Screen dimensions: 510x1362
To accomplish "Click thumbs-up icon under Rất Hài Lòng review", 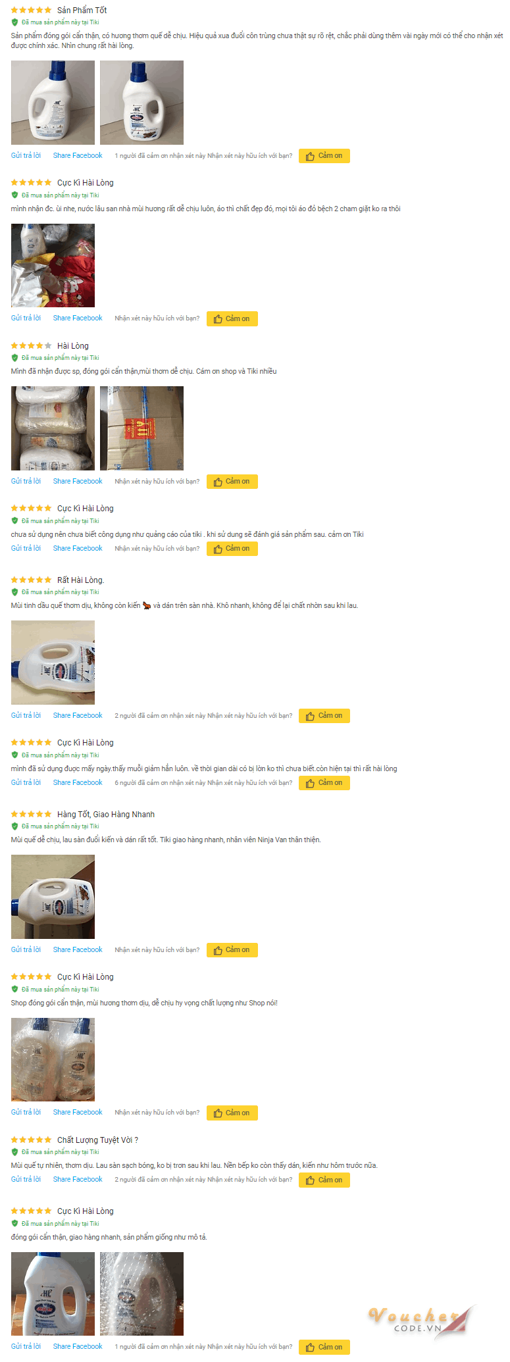I will pyautogui.click(x=310, y=717).
